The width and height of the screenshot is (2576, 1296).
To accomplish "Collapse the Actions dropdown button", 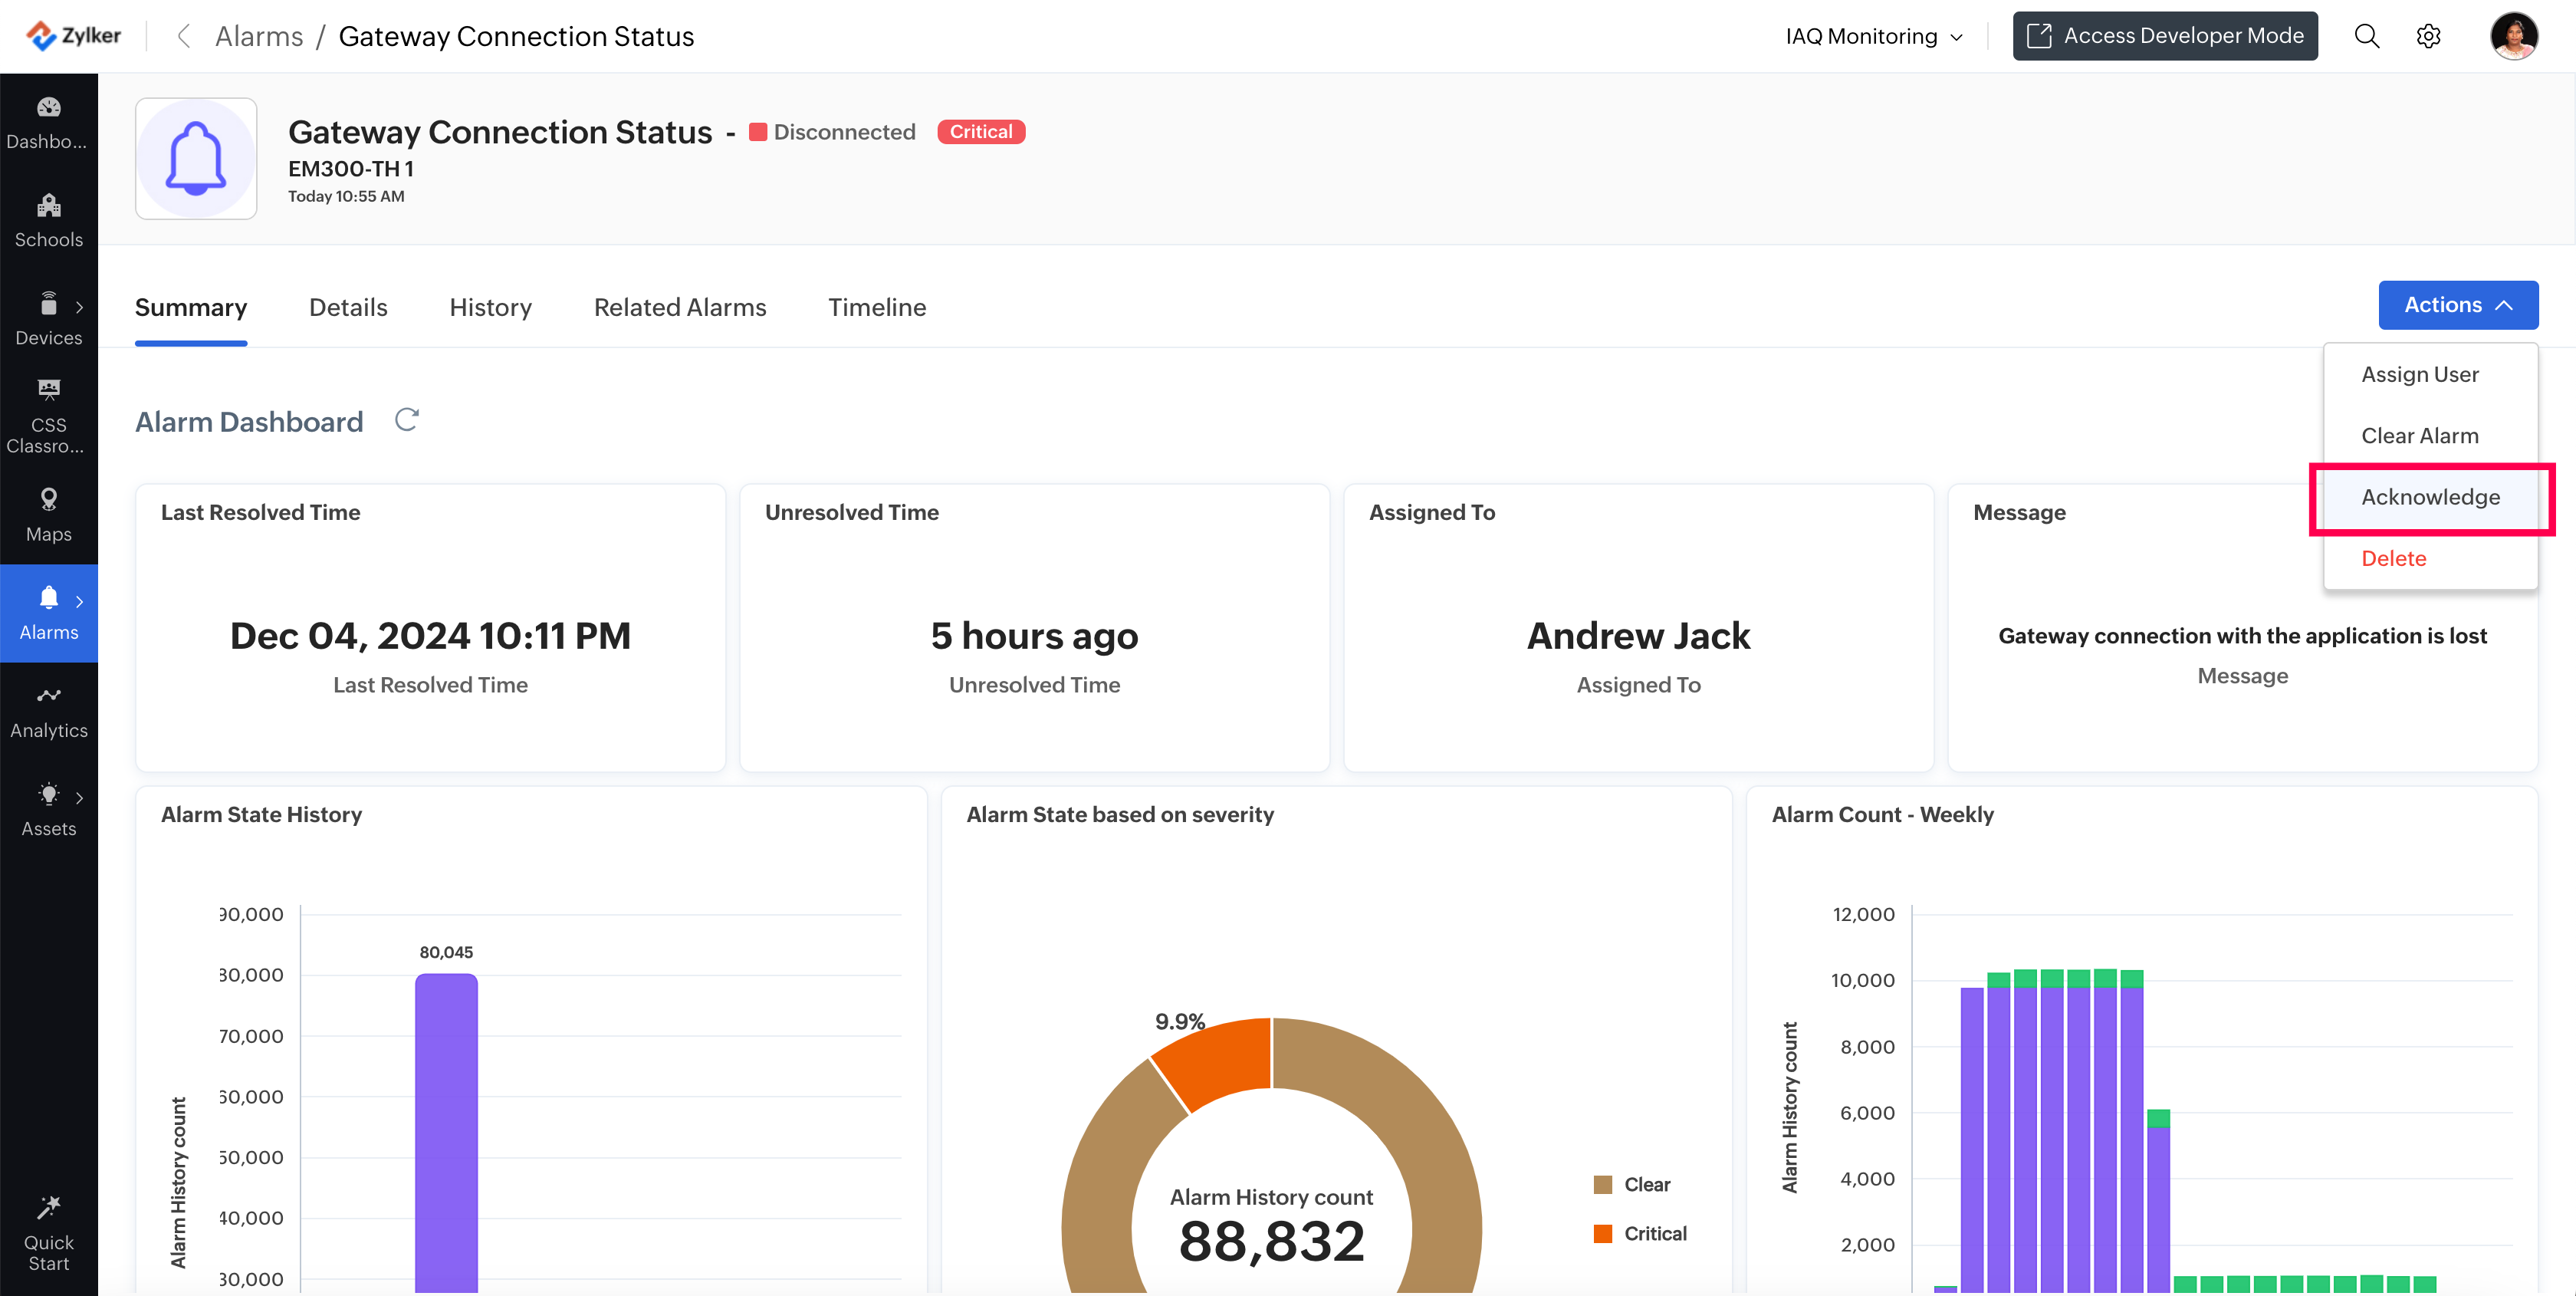I will point(2457,305).
